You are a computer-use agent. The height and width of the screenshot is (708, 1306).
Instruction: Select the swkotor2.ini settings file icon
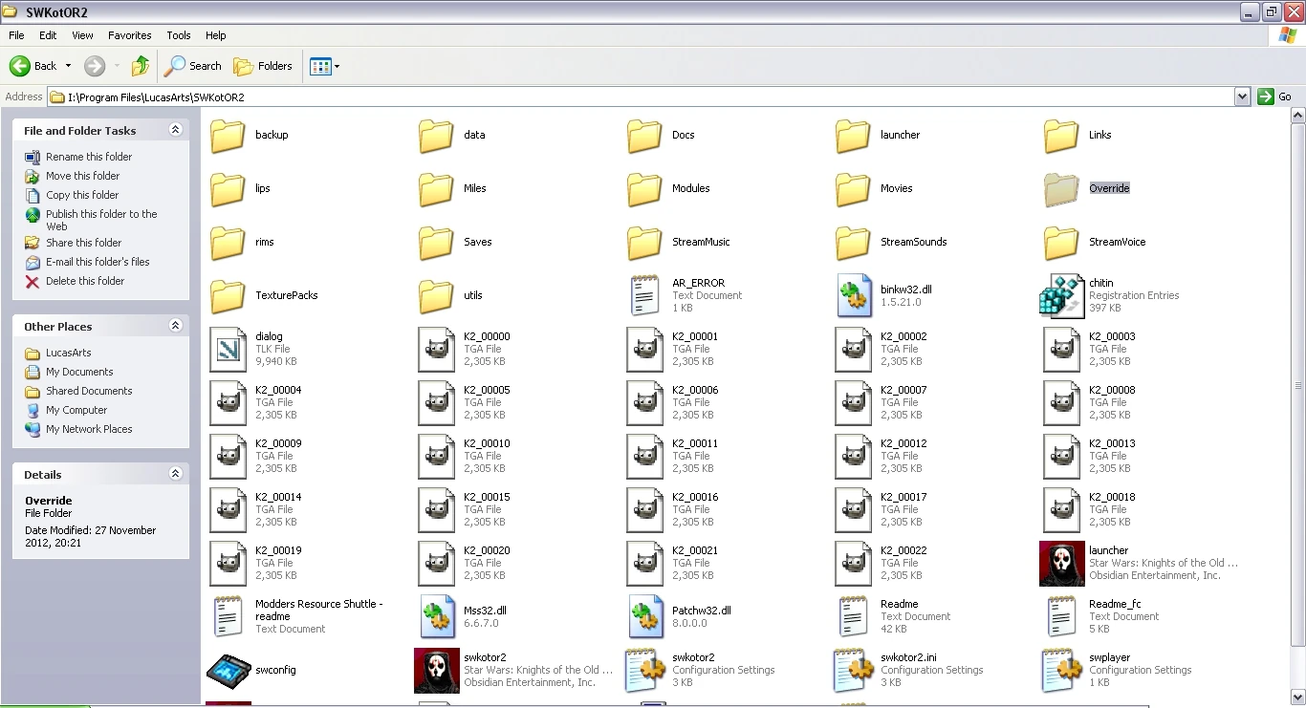point(853,671)
